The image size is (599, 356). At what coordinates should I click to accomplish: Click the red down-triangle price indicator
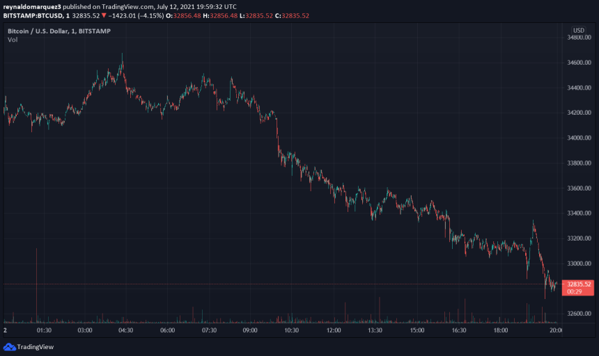104,15
